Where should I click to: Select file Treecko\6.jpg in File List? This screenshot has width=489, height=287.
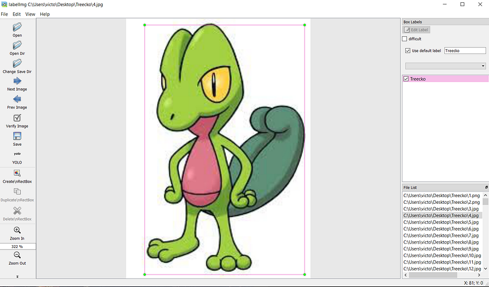441,229
